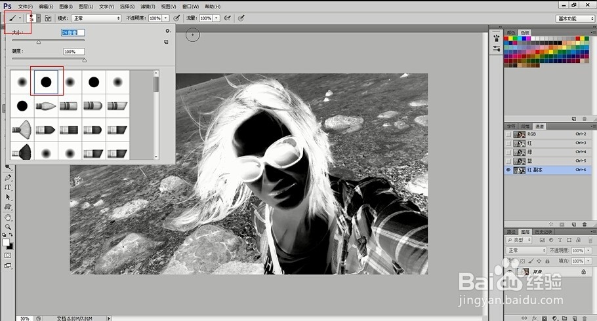Viewport: 597px width, 321px height.
Task: Enable pressure for opacity icon
Action: click(x=176, y=18)
